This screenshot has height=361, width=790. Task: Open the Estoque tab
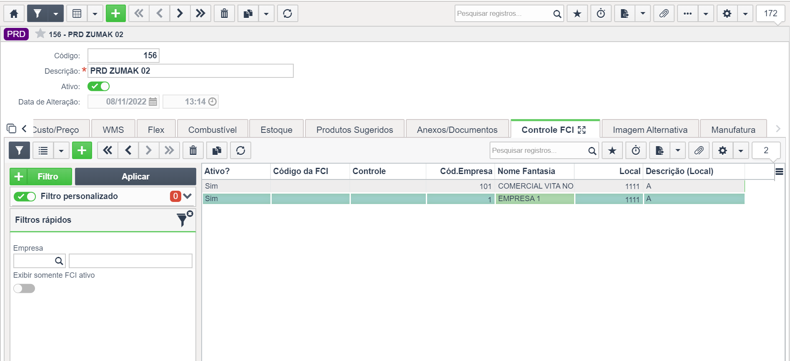(x=277, y=129)
